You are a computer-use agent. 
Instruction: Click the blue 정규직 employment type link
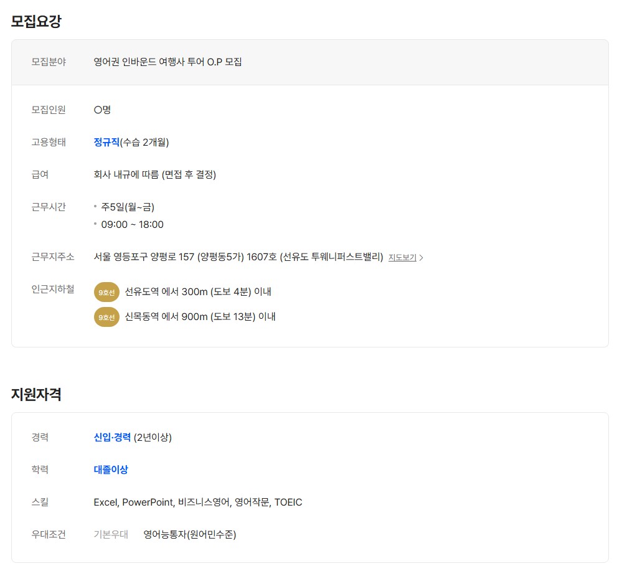pos(106,142)
